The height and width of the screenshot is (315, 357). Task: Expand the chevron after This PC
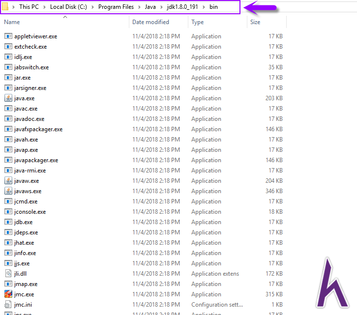click(44, 7)
